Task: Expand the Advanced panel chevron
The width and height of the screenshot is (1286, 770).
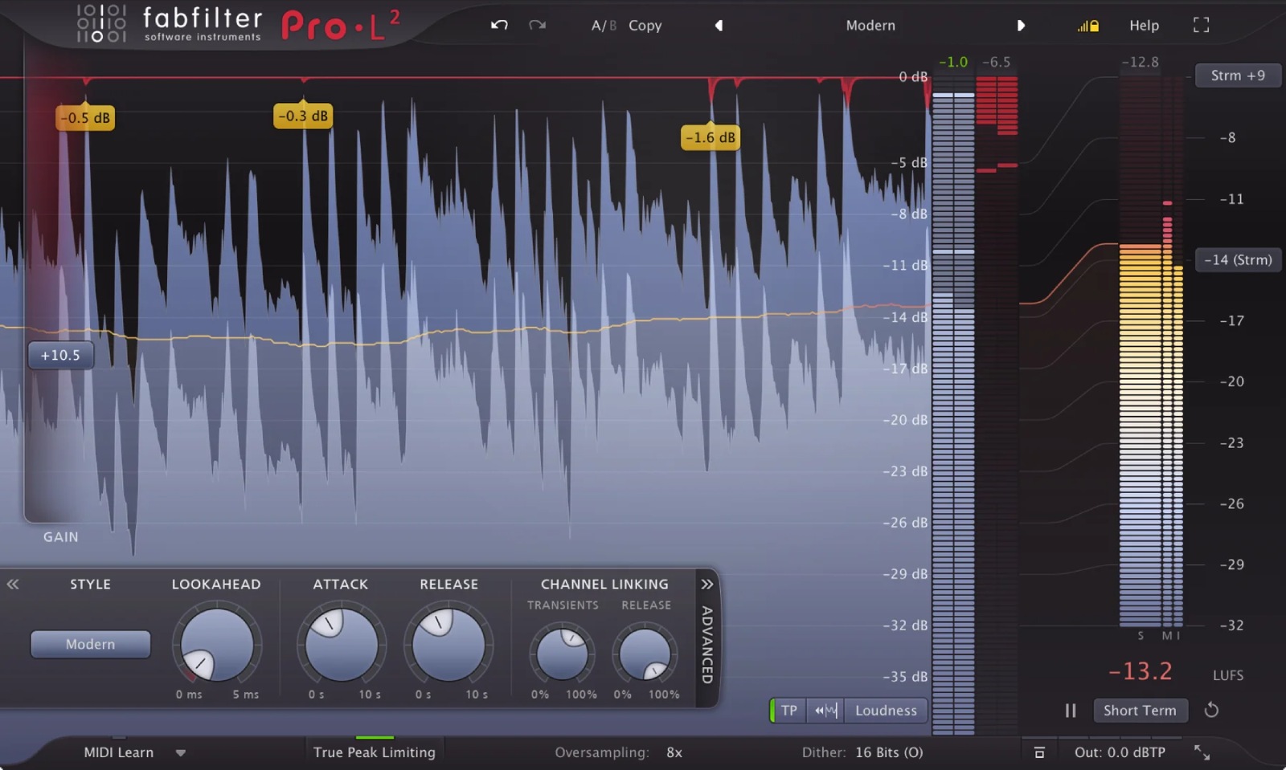Action: [706, 584]
